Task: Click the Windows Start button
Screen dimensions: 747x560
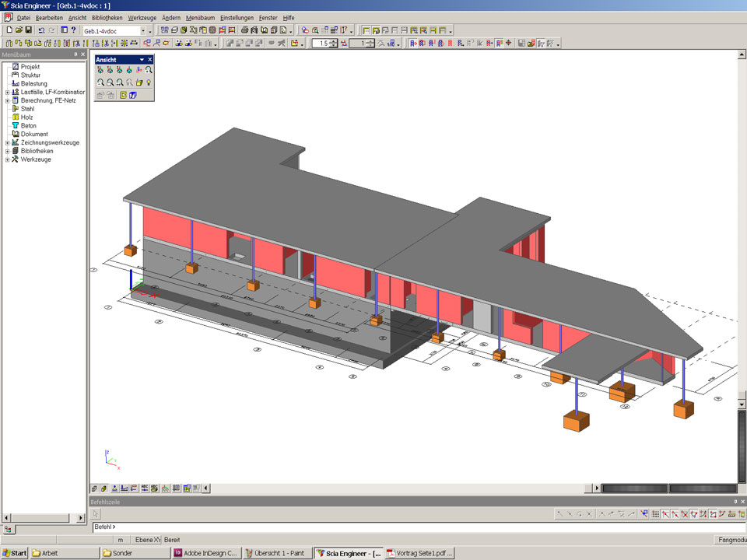Action: (15, 553)
